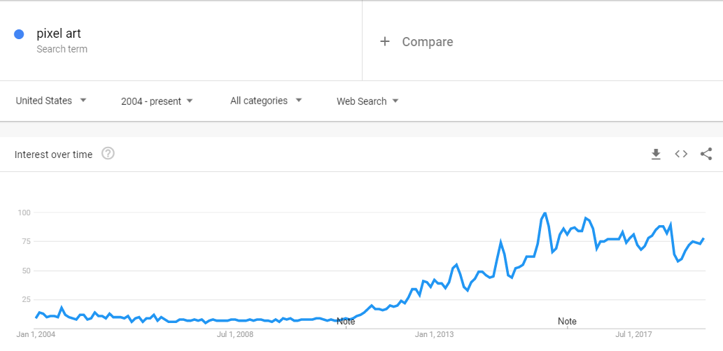Image resolution: width=723 pixels, height=351 pixels.
Task: Share the interest over time chart
Action: pos(706,154)
